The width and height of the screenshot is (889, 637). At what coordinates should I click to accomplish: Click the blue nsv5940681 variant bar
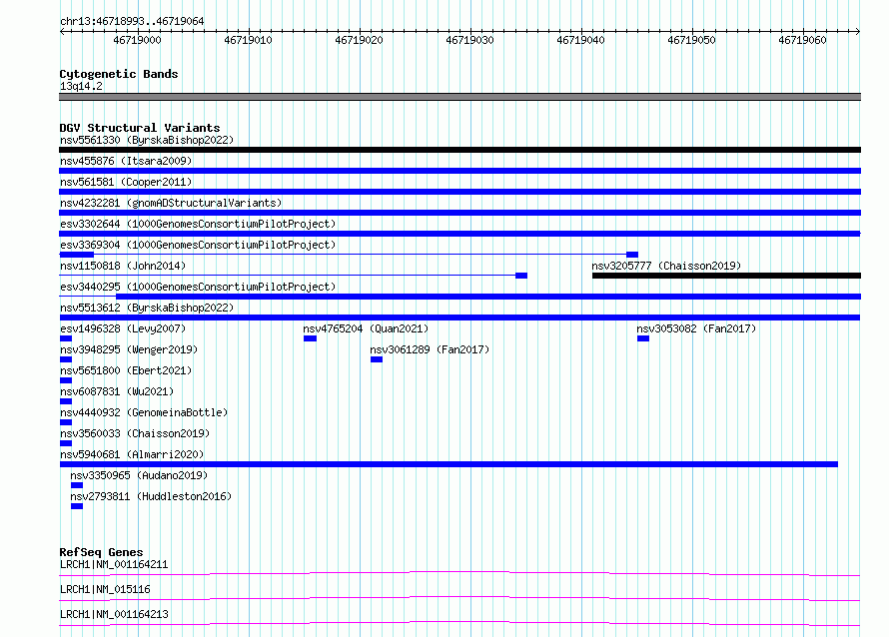tap(448, 464)
